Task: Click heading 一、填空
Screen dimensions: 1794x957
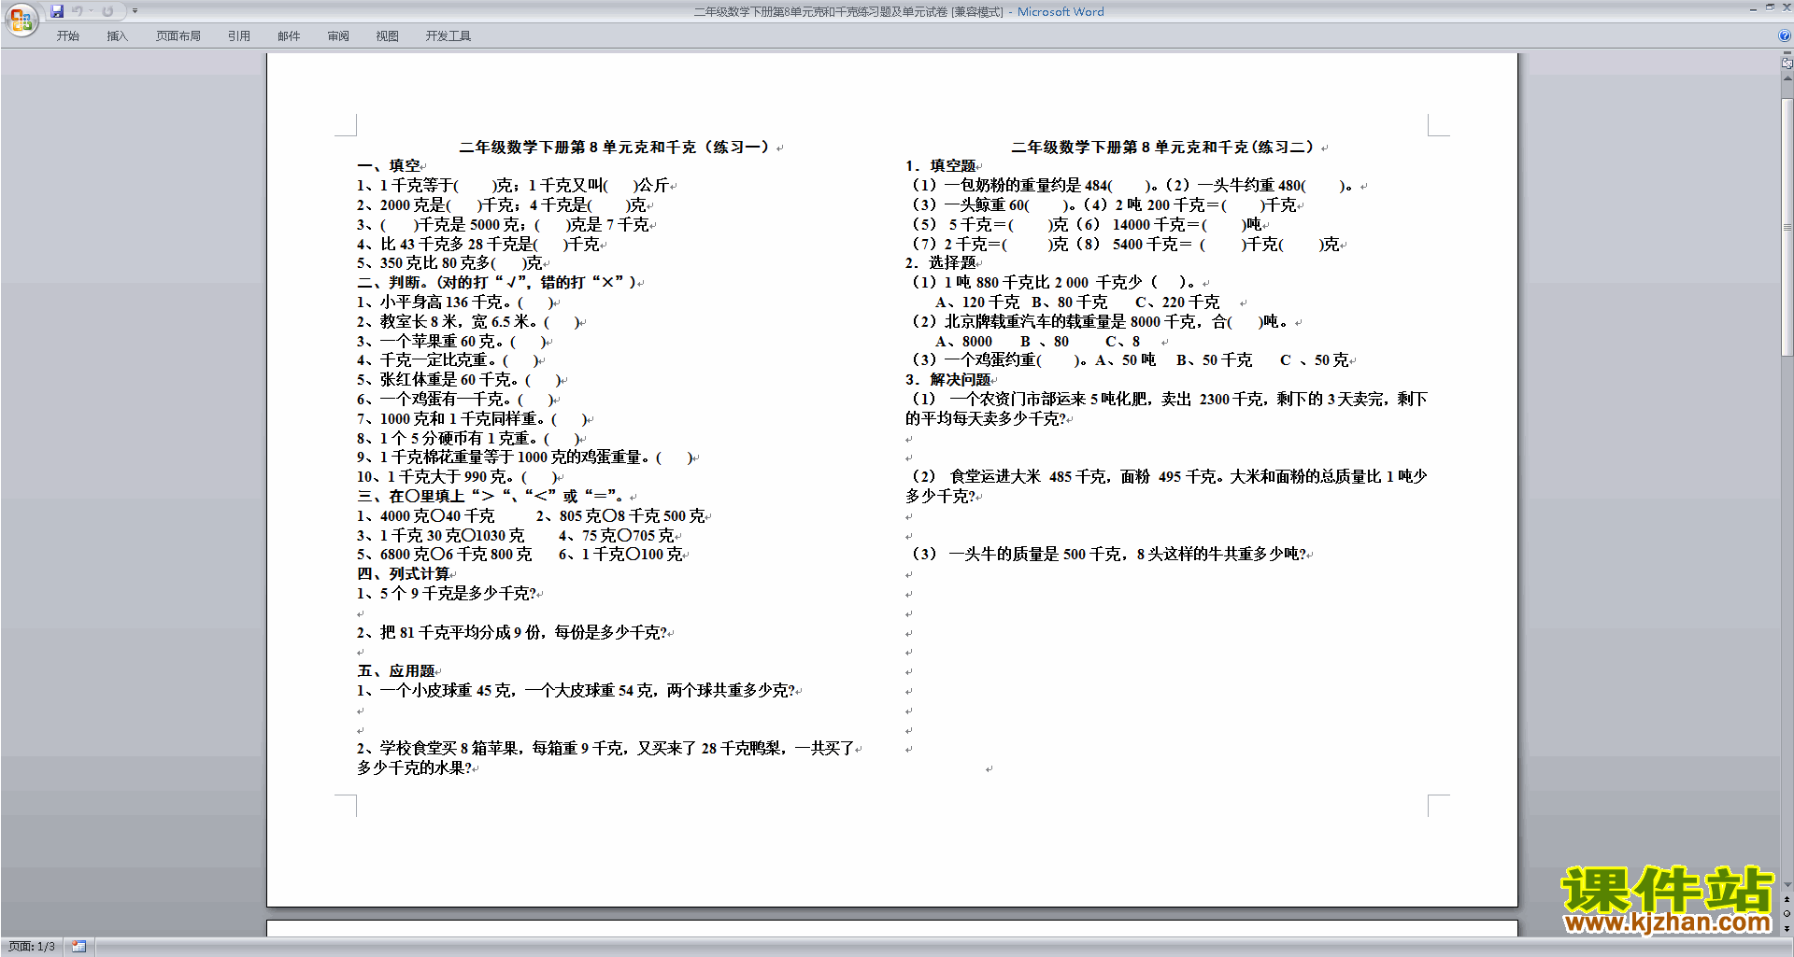Action: pyautogui.click(x=389, y=166)
